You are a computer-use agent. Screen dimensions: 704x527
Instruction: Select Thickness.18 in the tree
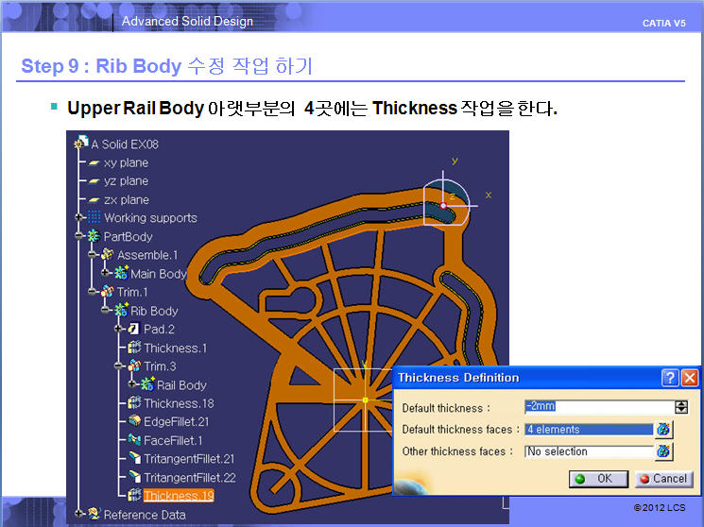tap(177, 403)
